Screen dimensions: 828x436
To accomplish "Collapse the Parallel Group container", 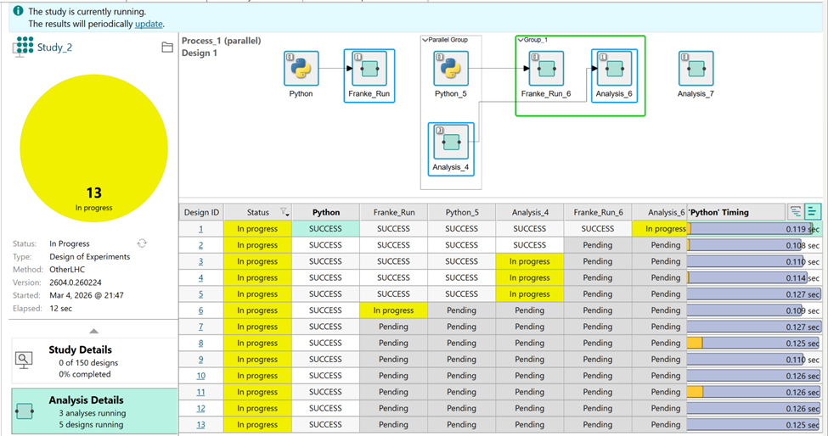I will point(425,40).
